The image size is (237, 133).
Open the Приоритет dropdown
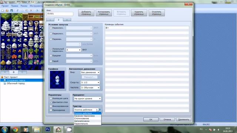(x=87, y=99)
